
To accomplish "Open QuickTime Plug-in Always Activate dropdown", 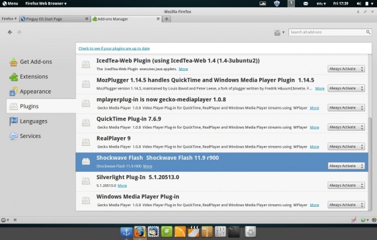I will click(x=346, y=127).
